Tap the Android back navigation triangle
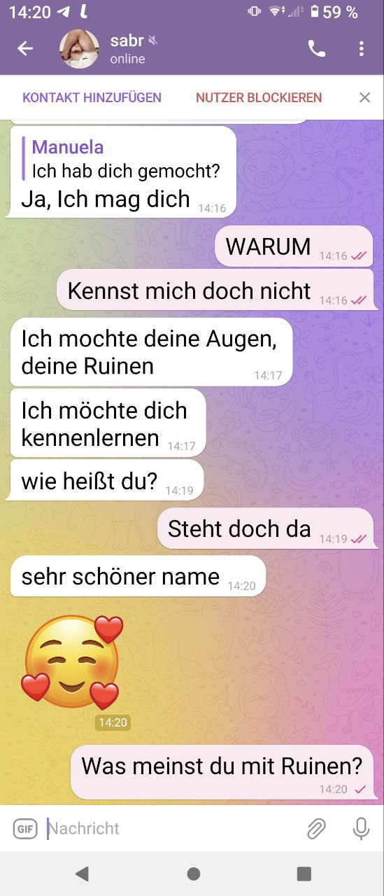This screenshot has height=896, width=384. pyautogui.click(x=83, y=873)
